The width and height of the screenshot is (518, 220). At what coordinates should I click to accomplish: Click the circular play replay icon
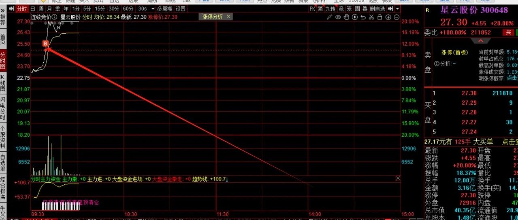click(x=355, y=17)
